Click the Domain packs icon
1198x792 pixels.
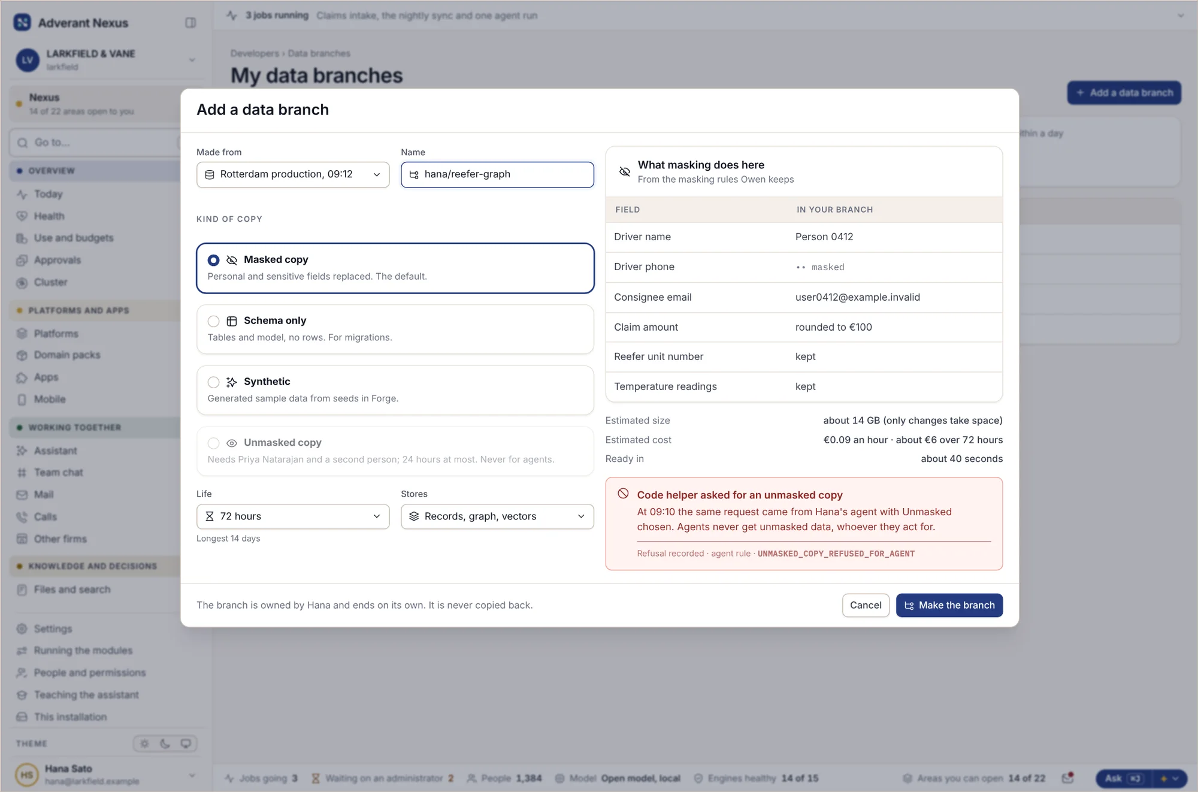coord(22,355)
